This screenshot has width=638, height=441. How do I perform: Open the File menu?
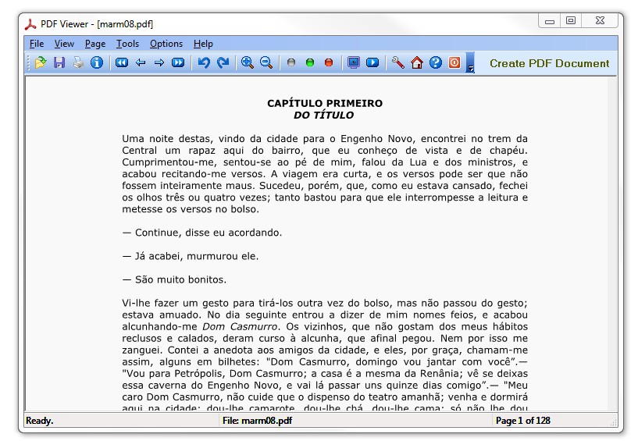(37, 44)
